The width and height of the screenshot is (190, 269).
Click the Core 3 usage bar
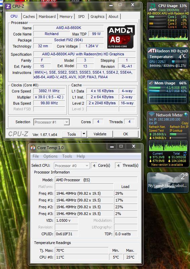157,24
